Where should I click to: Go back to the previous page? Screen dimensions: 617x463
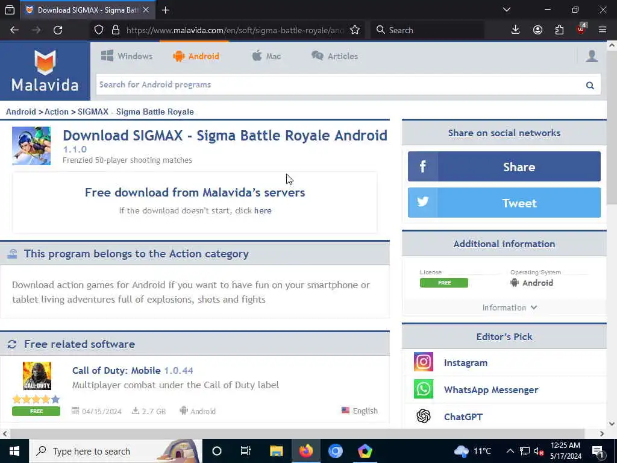click(14, 30)
